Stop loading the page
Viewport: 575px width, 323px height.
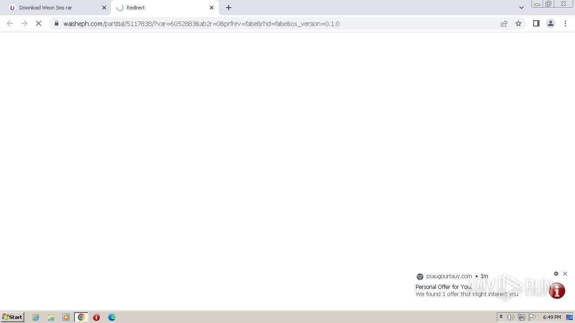pos(39,23)
